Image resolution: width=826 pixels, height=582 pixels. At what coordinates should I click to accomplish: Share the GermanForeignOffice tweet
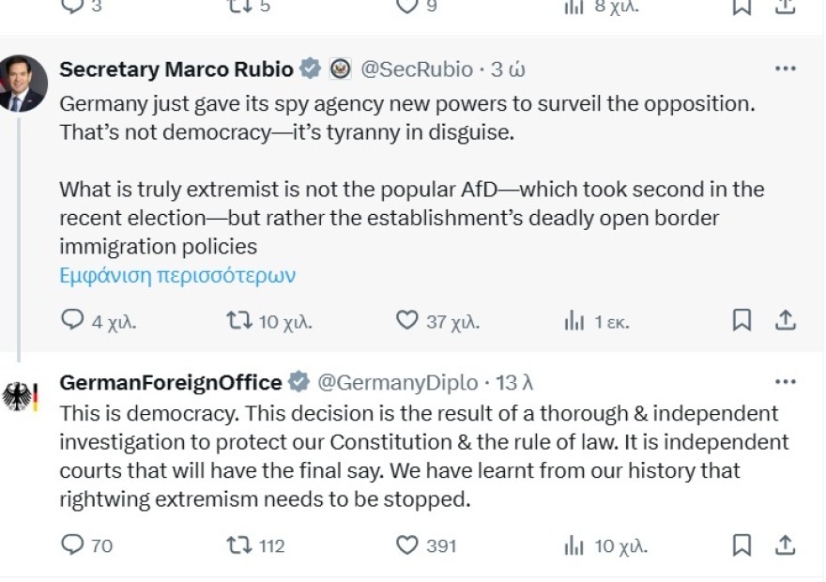tap(786, 544)
